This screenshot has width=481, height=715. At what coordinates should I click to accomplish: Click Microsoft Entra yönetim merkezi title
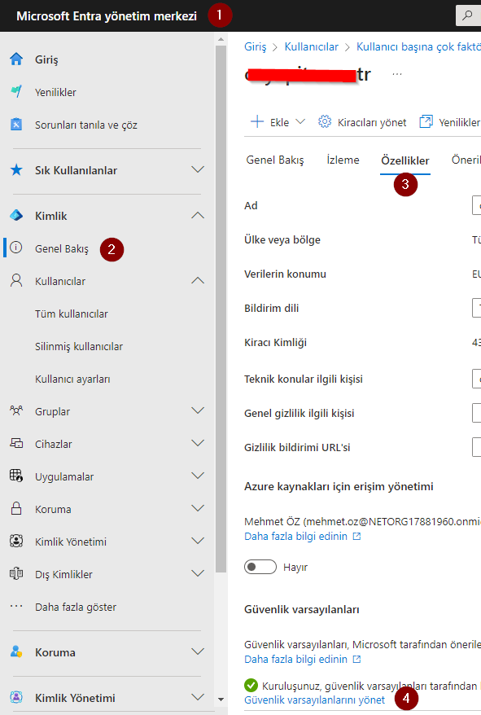107,16
